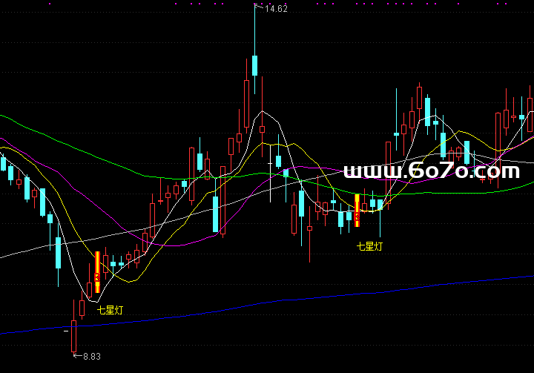Screen dimensions: 534x373
Task: Click the red candle at far right edge
Action: point(531,112)
